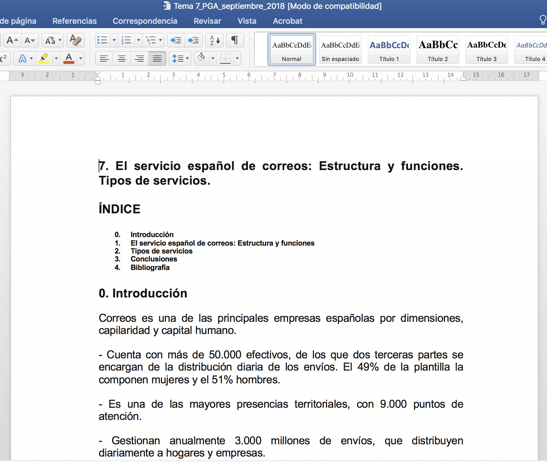This screenshot has width=547, height=462.
Task: Sort text alphabetically A to Z
Action: click(215, 40)
